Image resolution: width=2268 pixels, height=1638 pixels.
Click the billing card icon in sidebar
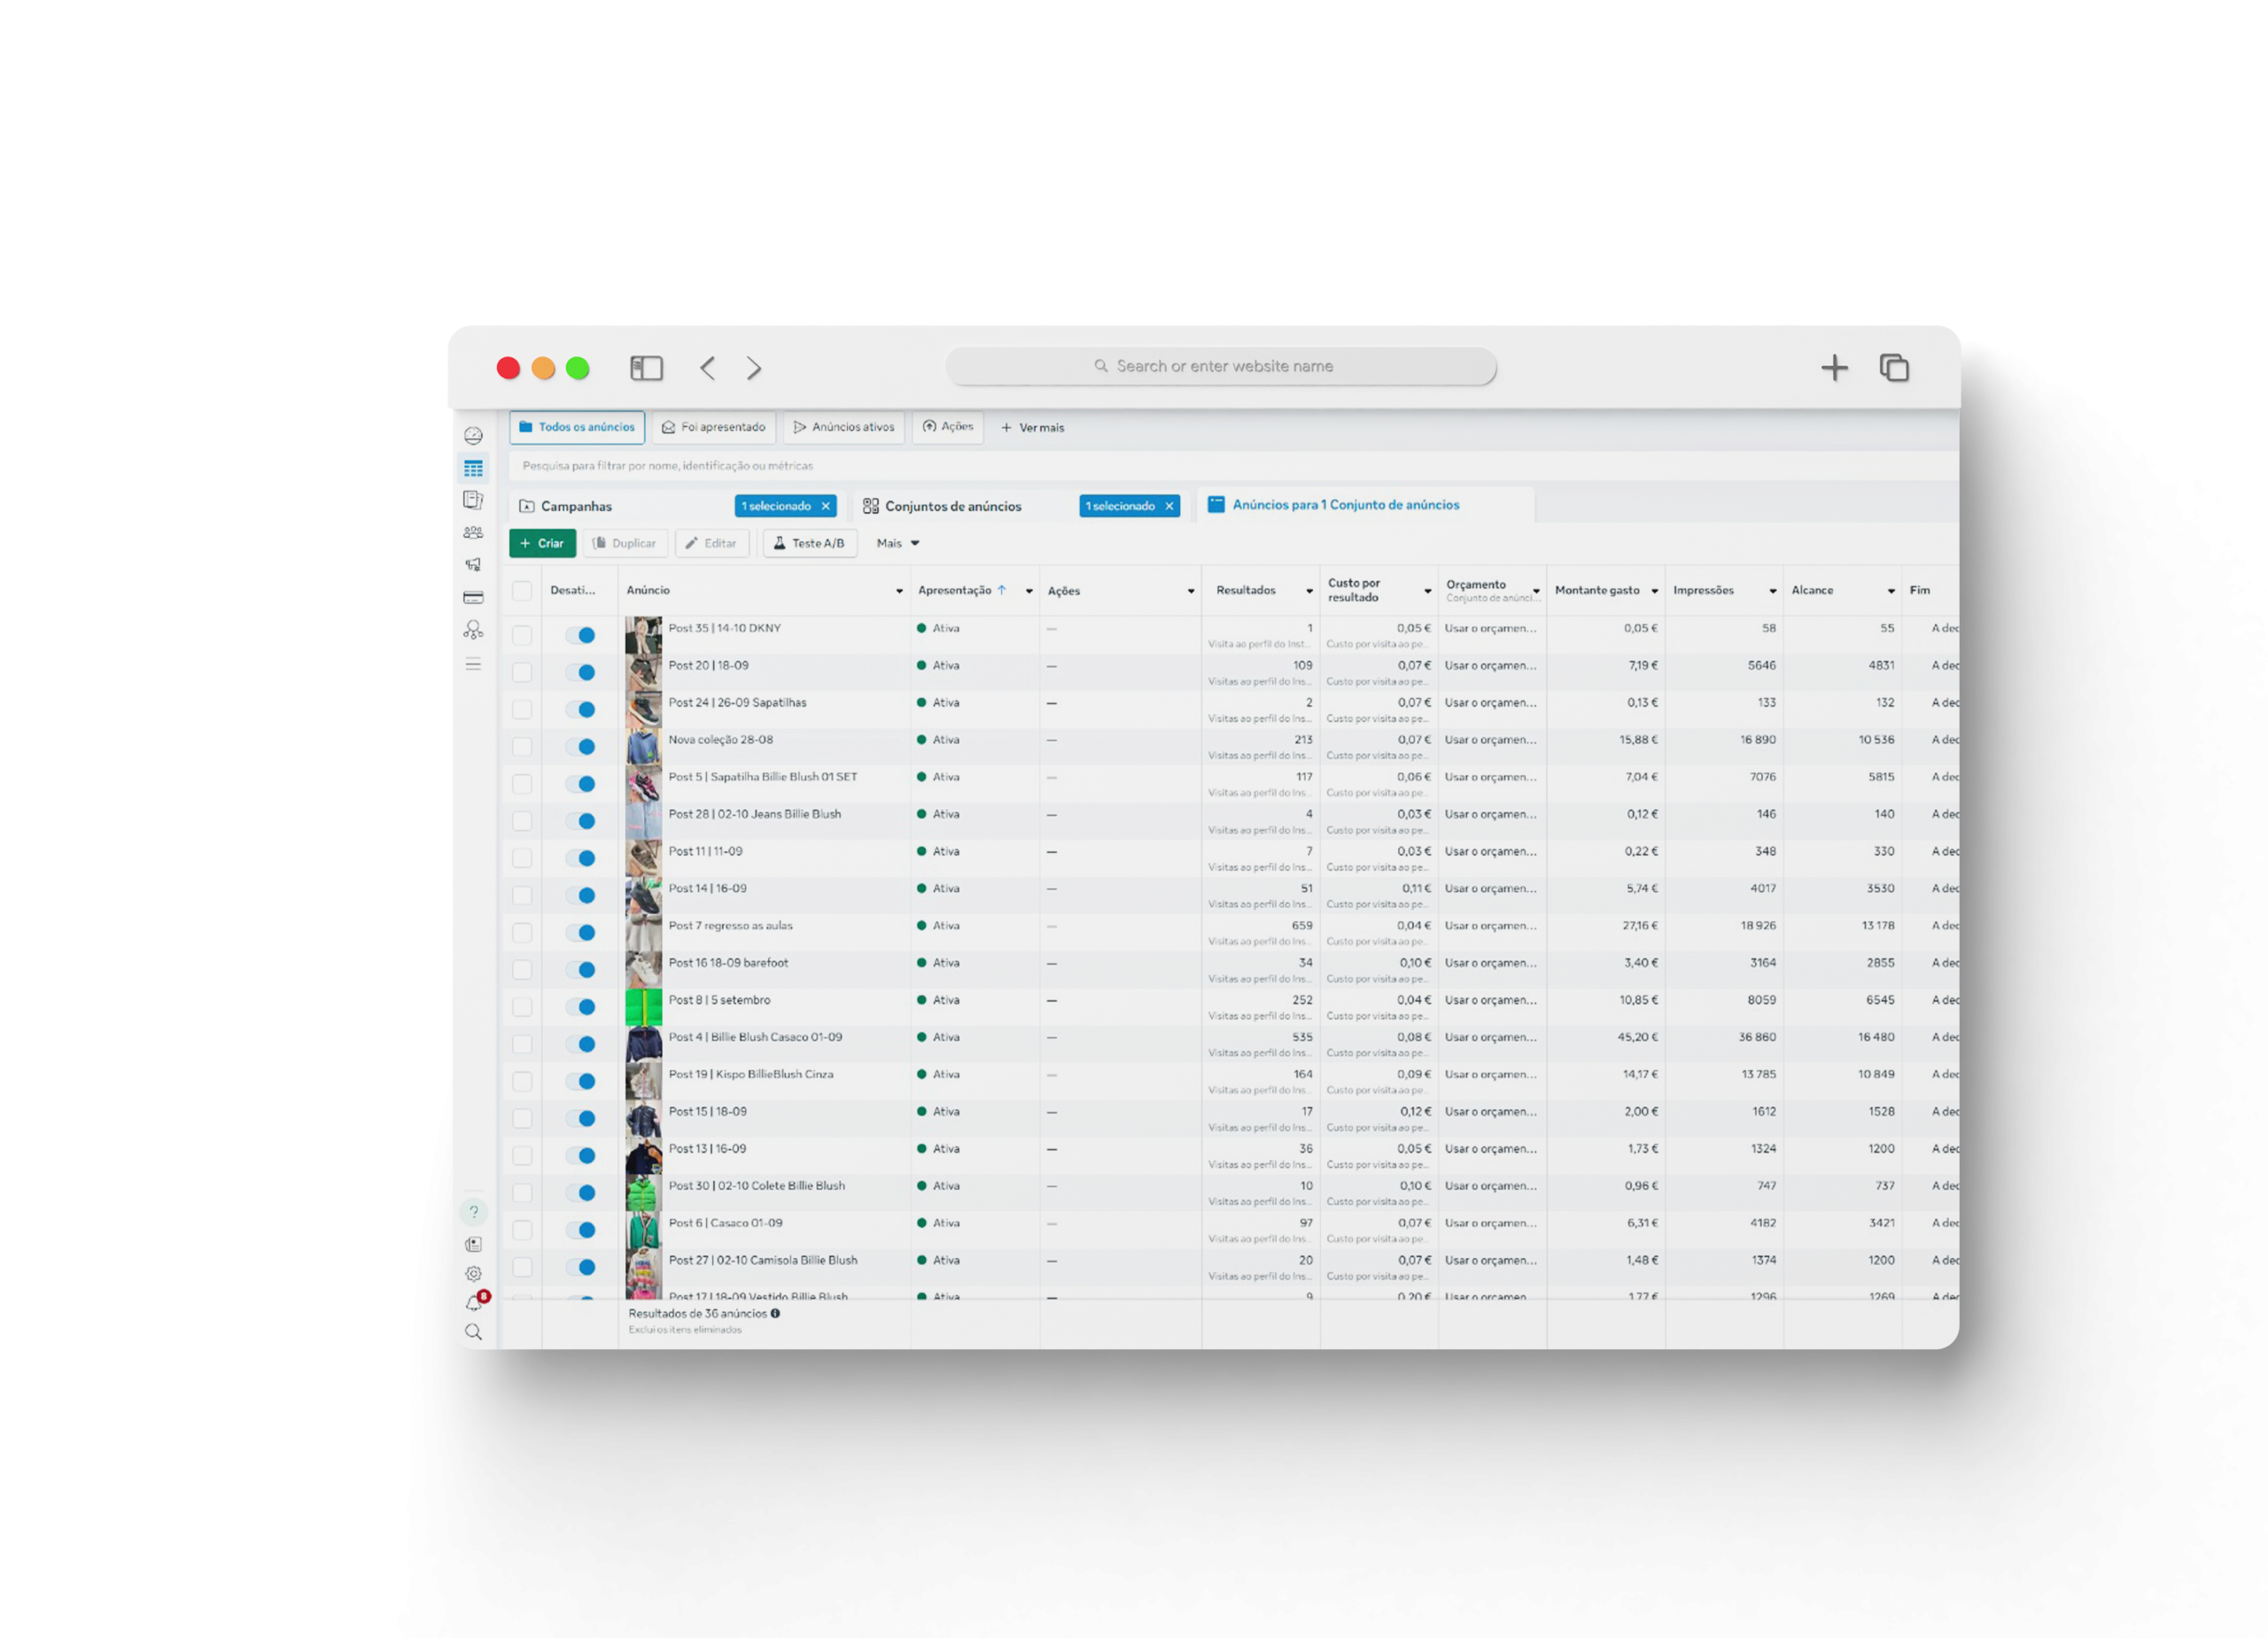click(473, 597)
